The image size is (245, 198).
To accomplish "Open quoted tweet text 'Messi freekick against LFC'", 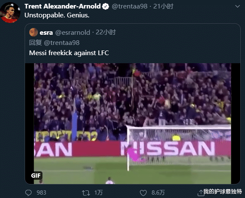I will pos(69,53).
